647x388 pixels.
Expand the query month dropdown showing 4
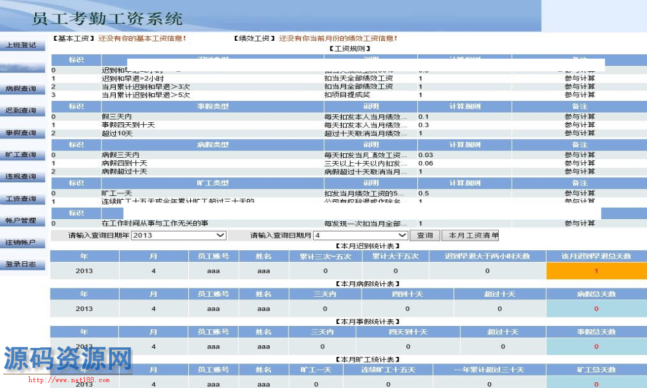360,235
